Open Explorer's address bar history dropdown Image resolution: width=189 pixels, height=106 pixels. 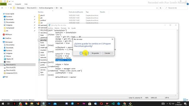(157, 8)
